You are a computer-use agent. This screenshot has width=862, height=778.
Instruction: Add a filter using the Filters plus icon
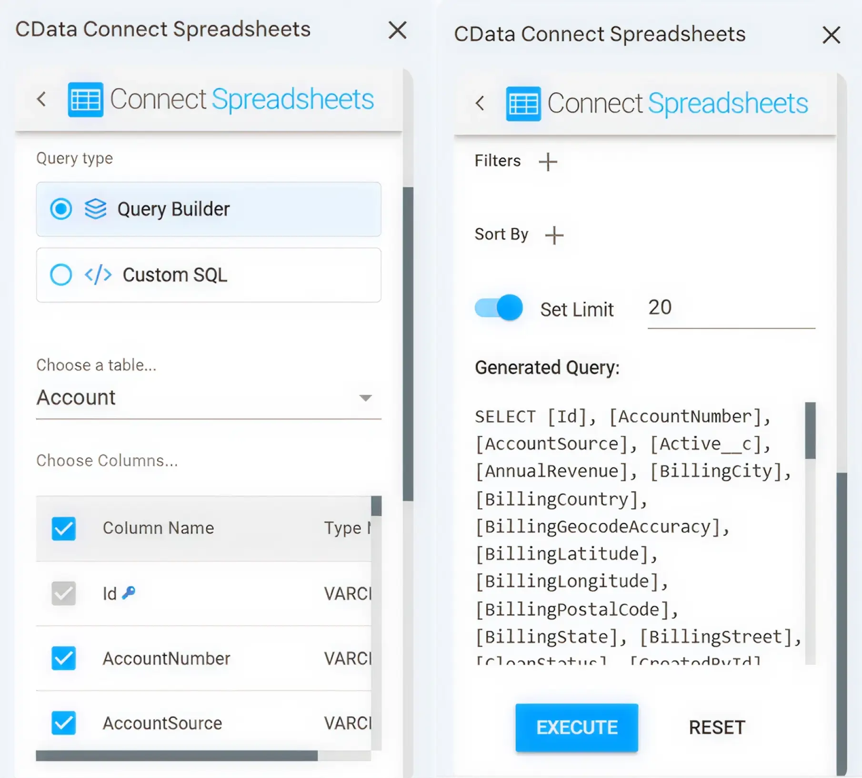coord(548,162)
